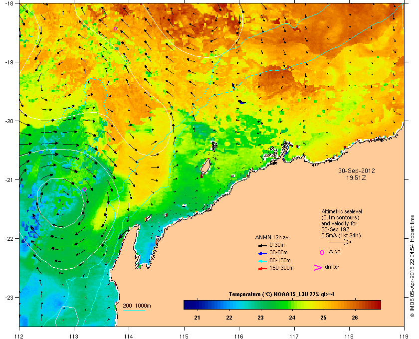Screen dimensions: 419x339
Task: Click the colorbar tick label '24'
Action: (292, 318)
